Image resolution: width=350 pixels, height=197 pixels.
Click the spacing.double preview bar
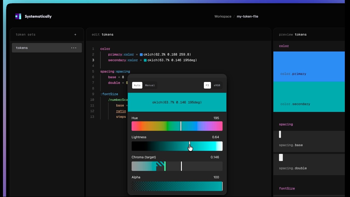281,157
